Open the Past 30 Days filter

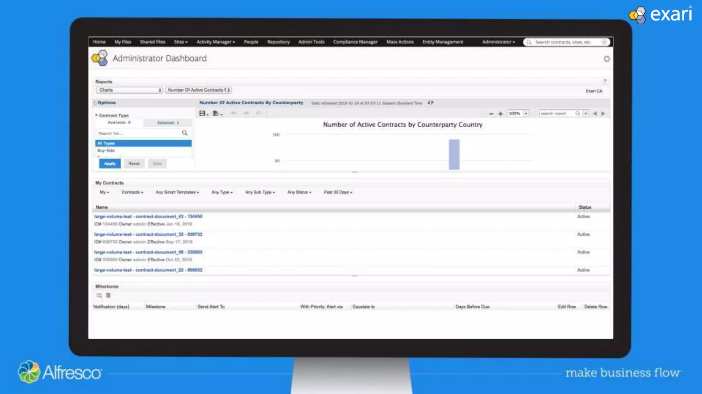pos(338,192)
